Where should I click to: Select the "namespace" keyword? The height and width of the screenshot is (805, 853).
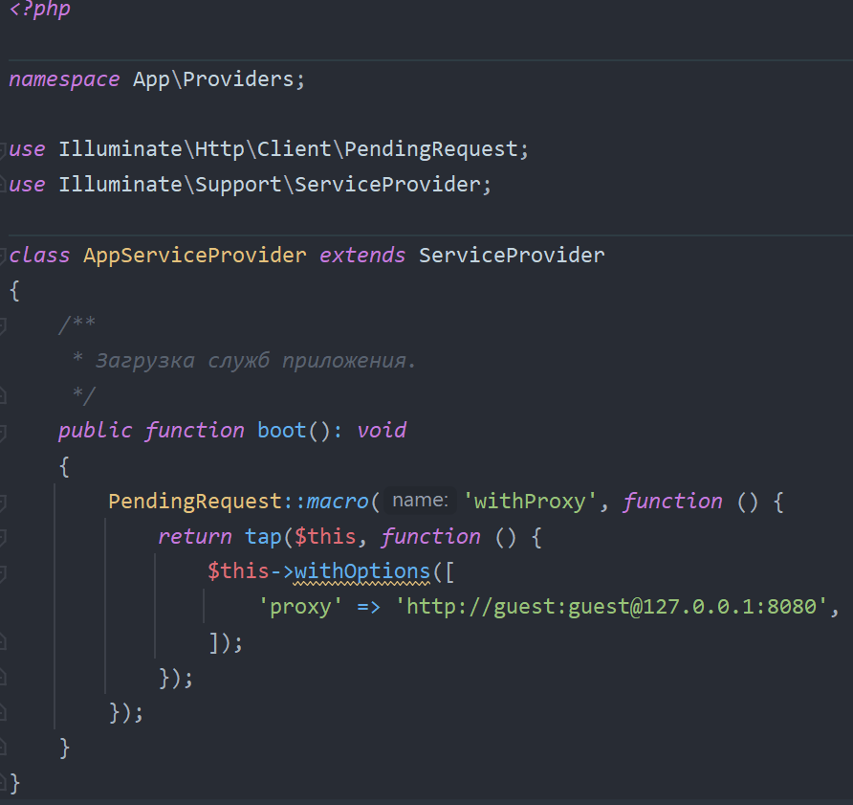point(64,79)
